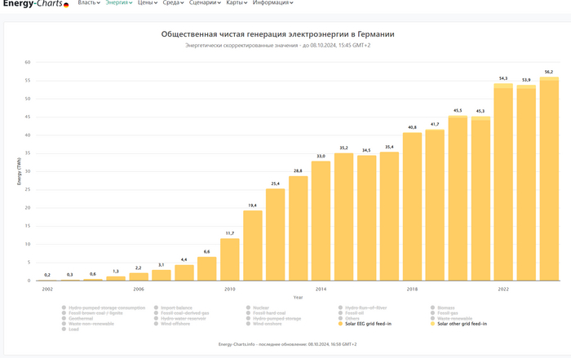The image size is (571, 358).
Task: Toggle Import balance legend item
Action: click(x=173, y=307)
